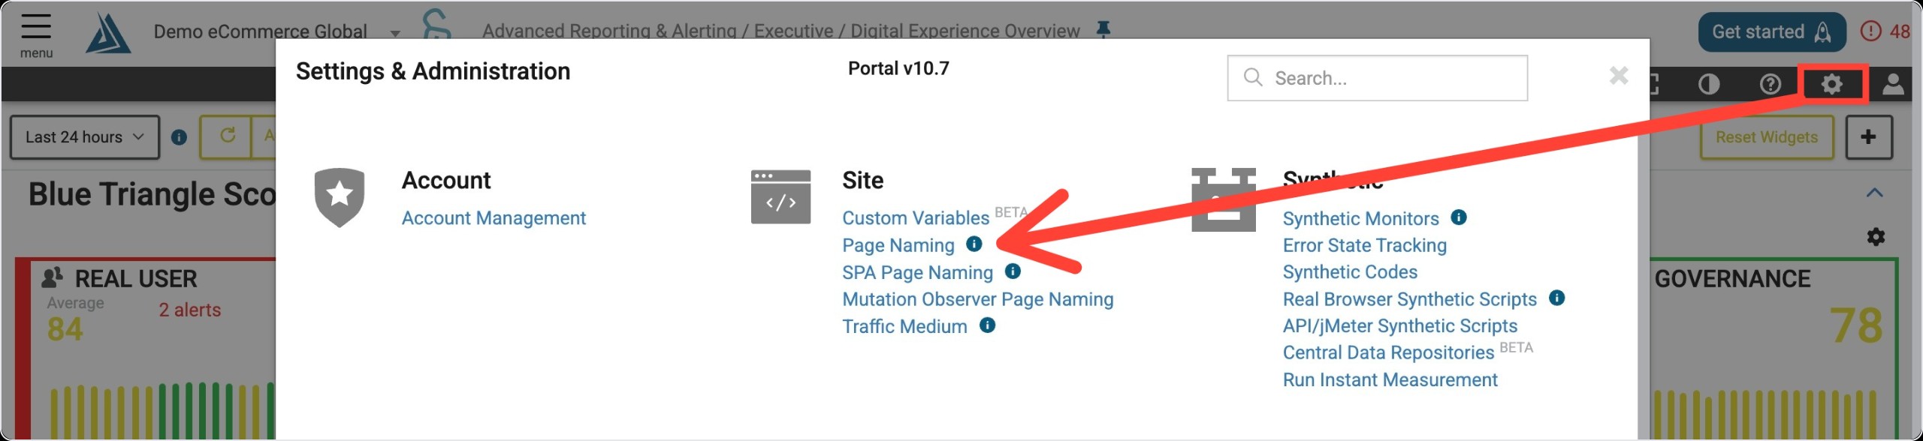Open the user profile icon
1923x441 pixels.
click(1893, 84)
